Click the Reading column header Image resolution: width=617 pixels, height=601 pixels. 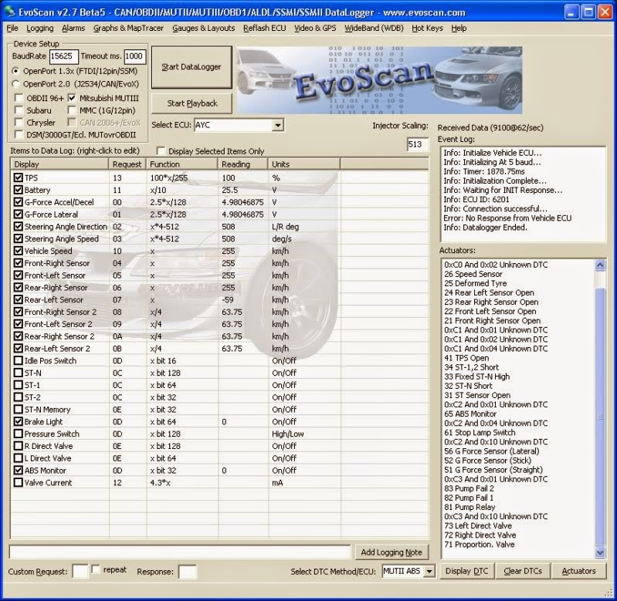(243, 164)
